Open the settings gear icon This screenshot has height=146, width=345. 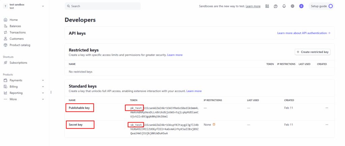click(x=292, y=6)
